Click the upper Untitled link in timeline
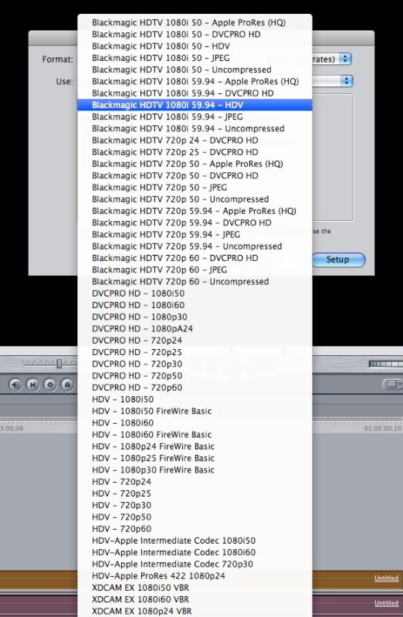Screen dimensions: 403x617 click(x=386, y=578)
